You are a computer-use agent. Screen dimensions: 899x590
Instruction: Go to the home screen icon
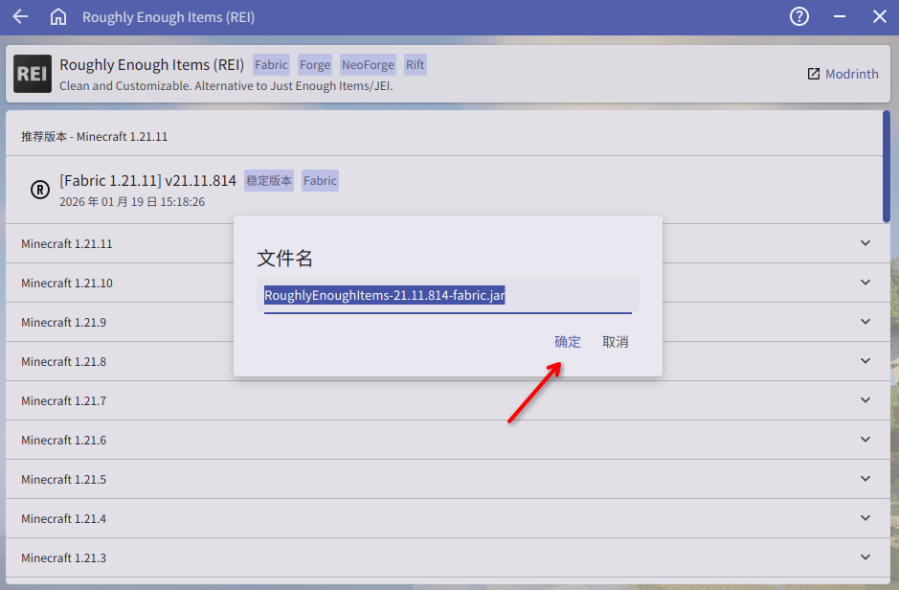click(58, 17)
